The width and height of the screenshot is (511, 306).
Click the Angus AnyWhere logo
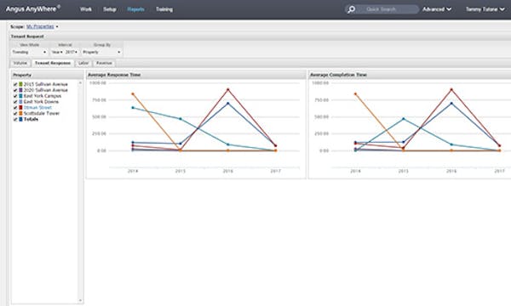click(x=33, y=8)
